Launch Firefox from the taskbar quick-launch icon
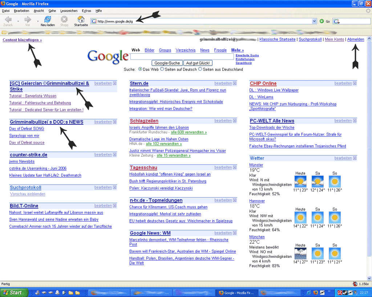Screen dimensions: 372x297 coord(315,293)
